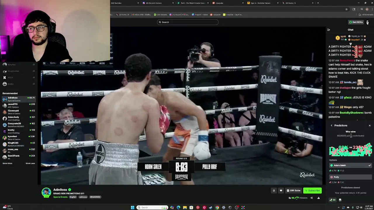Open the Snapchat bookmark
The height and width of the screenshot is (210, 374).
(233, 15)
